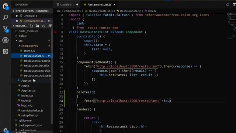The image size is (236, 133).
Task: Open the Extensions view in the activity bar
Action: click(6, 51)
